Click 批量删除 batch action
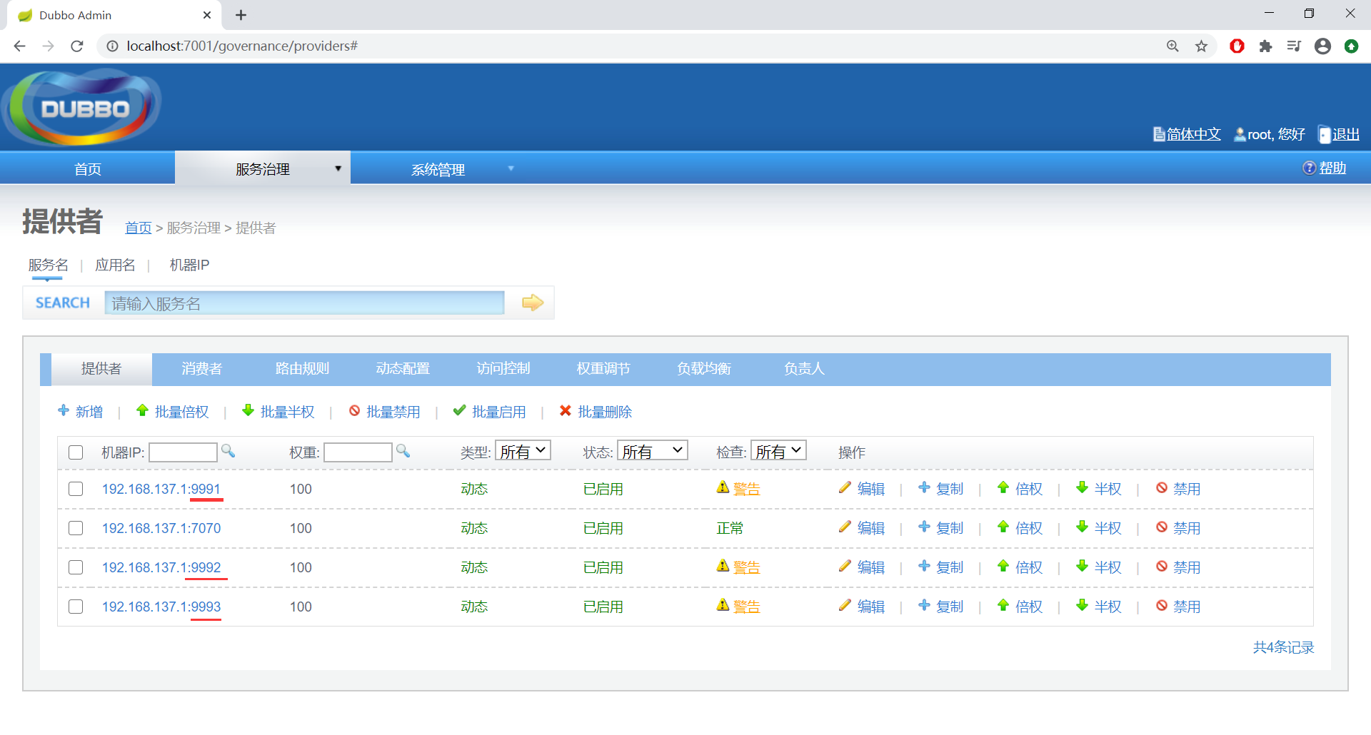Viewport: 1371px width, 735px height. click(x=596, y=412)
